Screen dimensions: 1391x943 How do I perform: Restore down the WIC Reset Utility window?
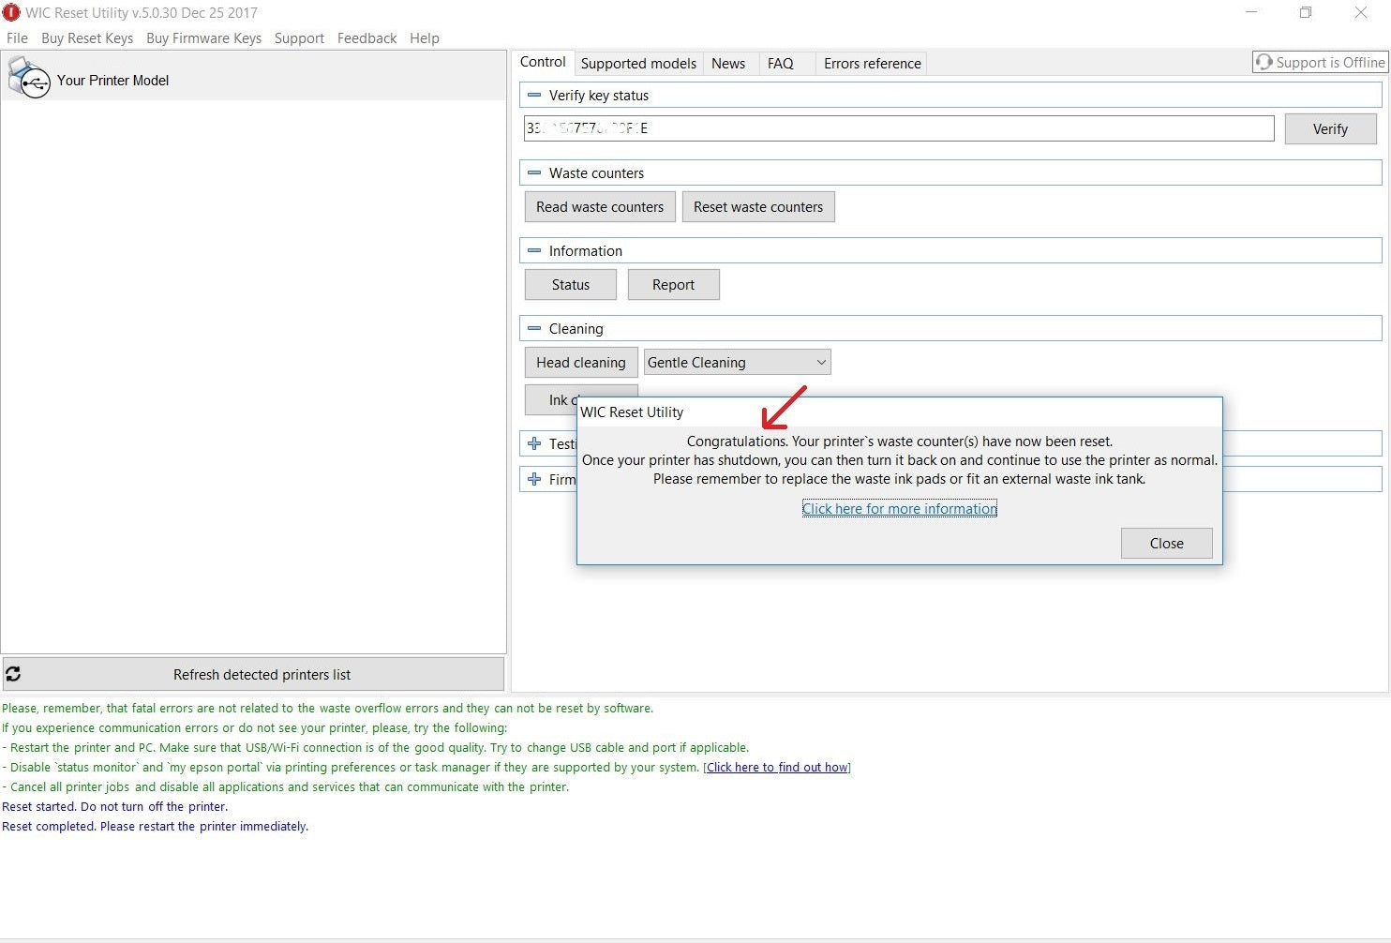click(1306, 12)
